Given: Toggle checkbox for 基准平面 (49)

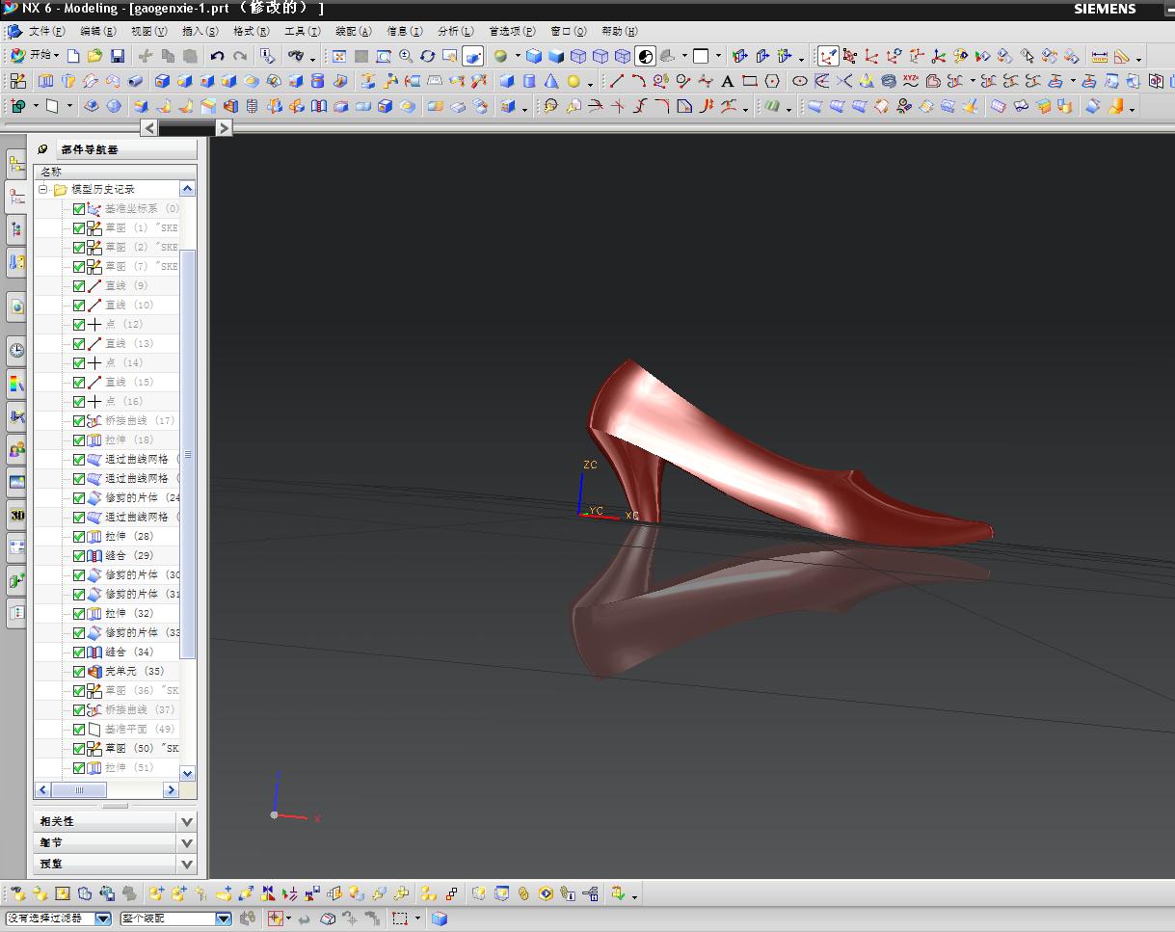Looking at the screenshot, I should point(79,729).
